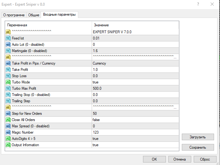Open the О программе tab
This screenshot has width=220, height=165.
pos(14,15)
